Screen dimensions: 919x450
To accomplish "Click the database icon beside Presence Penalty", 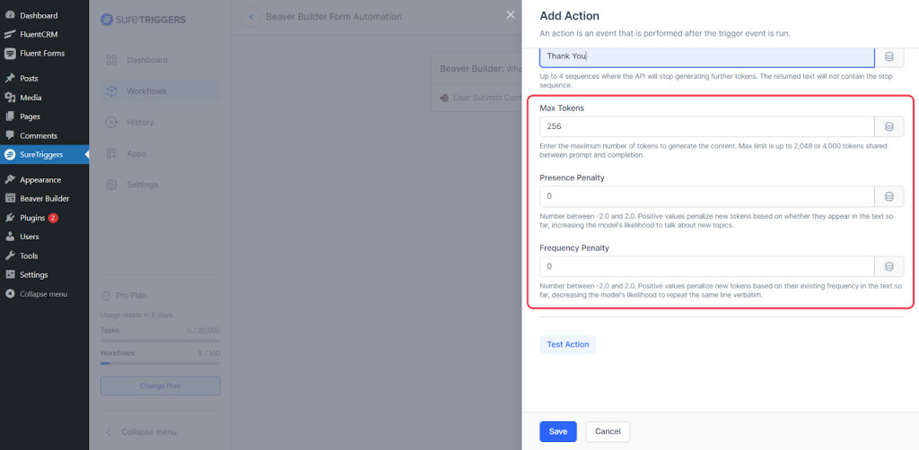I will tap(889, 196).
